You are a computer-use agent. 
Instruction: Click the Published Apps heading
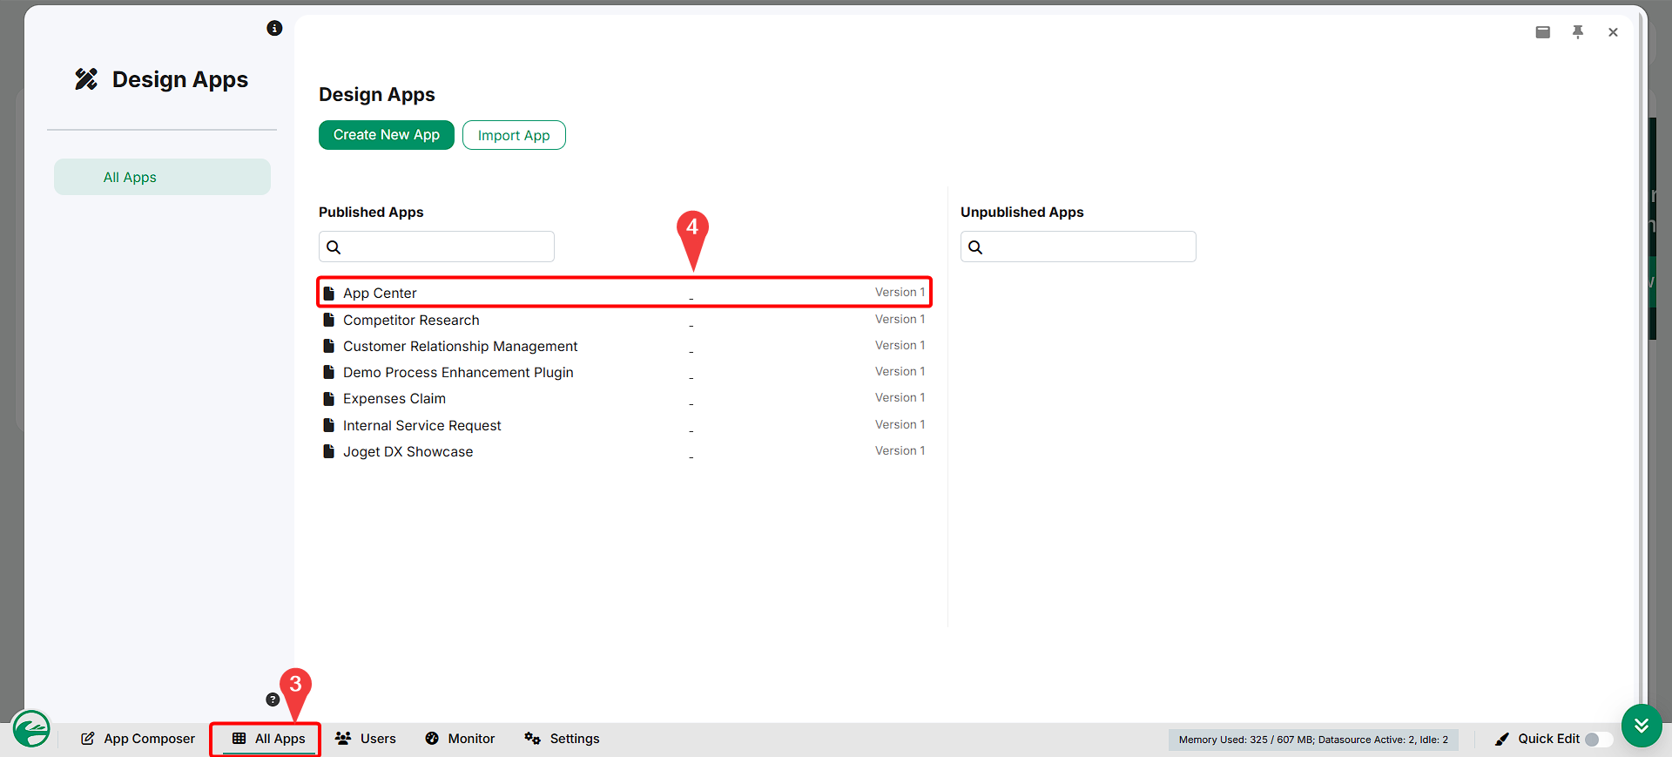coord(371,212)
